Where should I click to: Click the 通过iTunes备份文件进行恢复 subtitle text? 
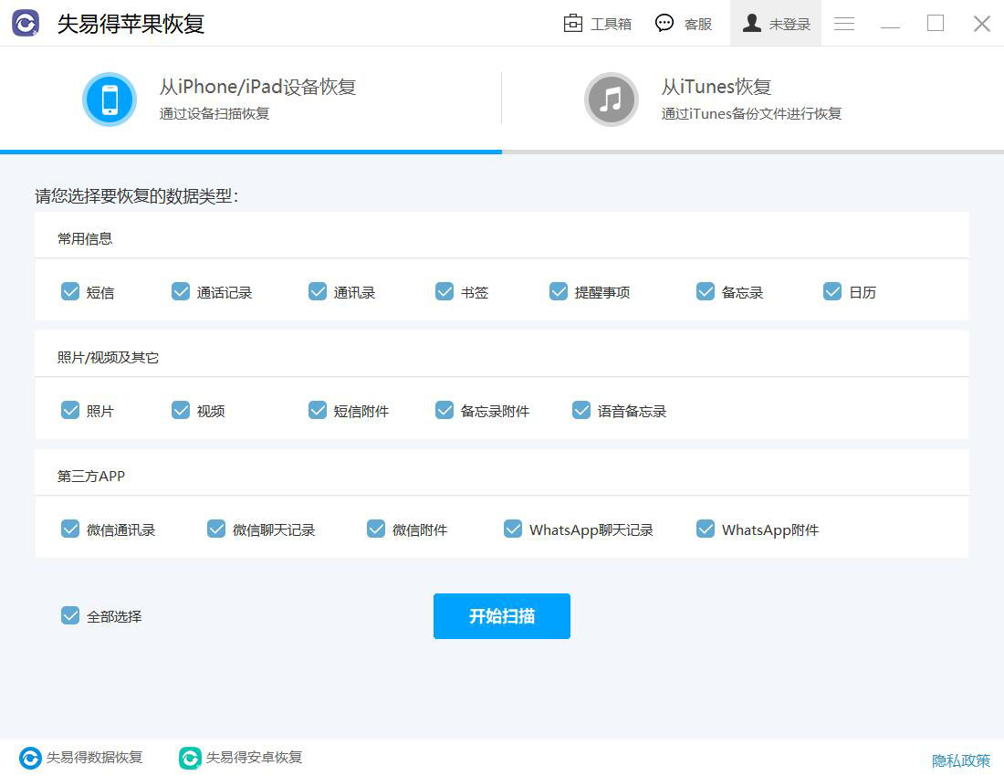click(751, 114)
